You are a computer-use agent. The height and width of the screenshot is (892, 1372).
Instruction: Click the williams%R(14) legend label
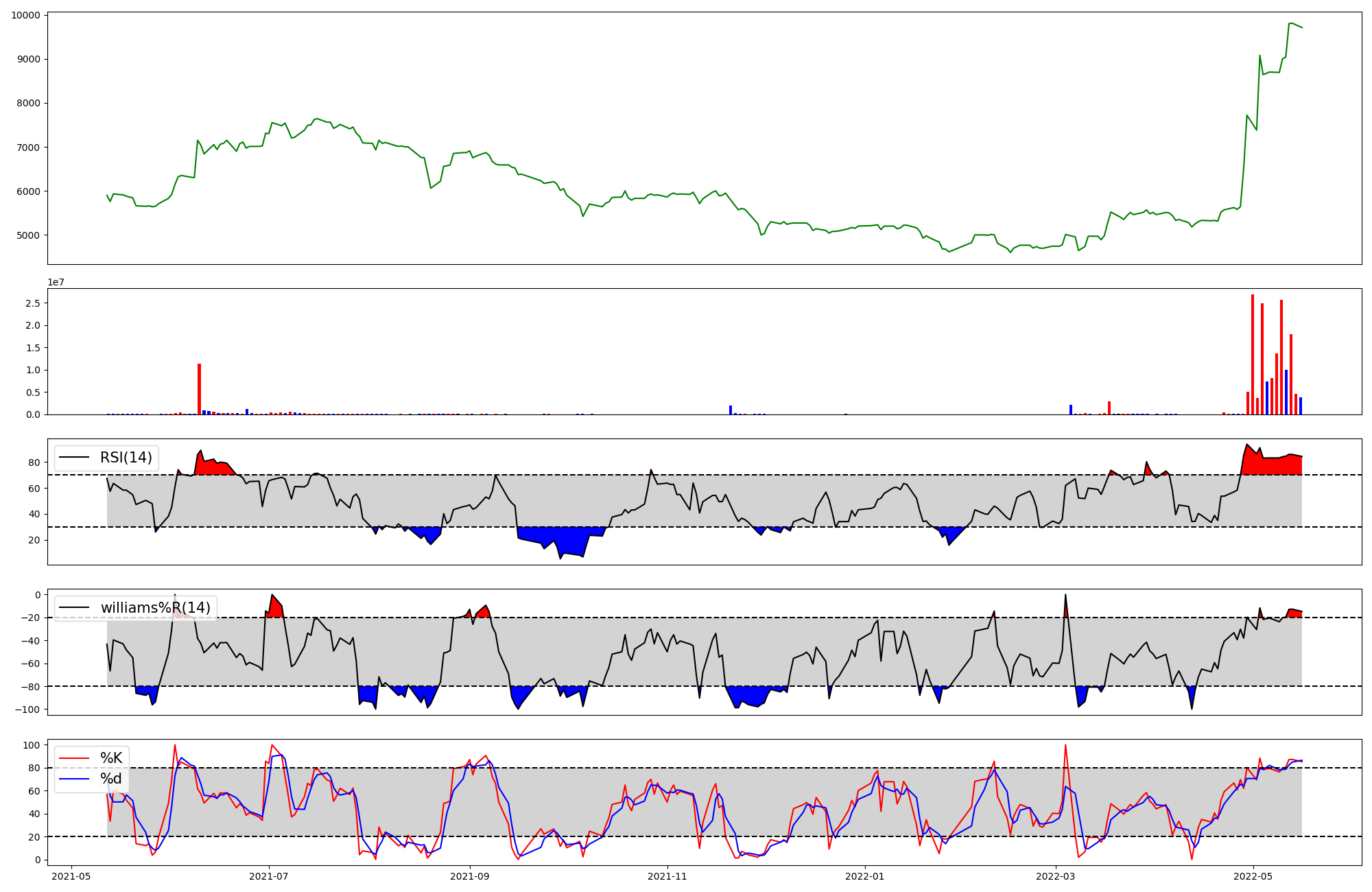155,608
